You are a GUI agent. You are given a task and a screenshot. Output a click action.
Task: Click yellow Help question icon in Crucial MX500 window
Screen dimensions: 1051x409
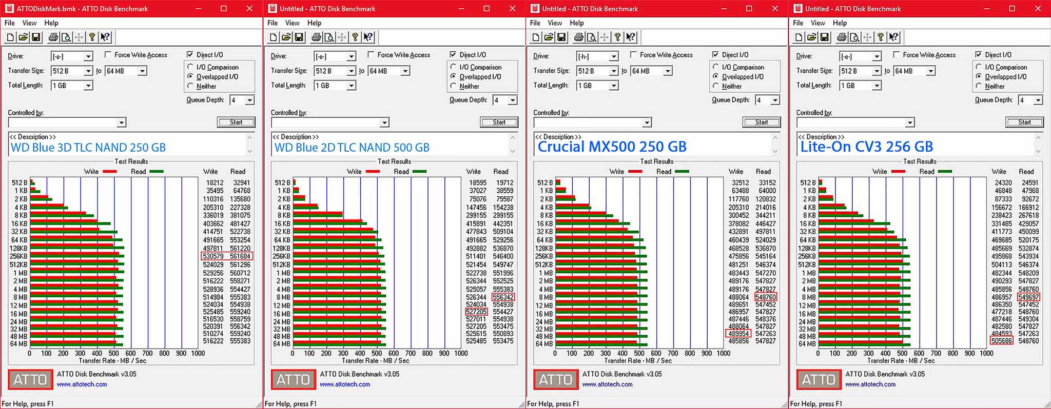click(618, 37)
